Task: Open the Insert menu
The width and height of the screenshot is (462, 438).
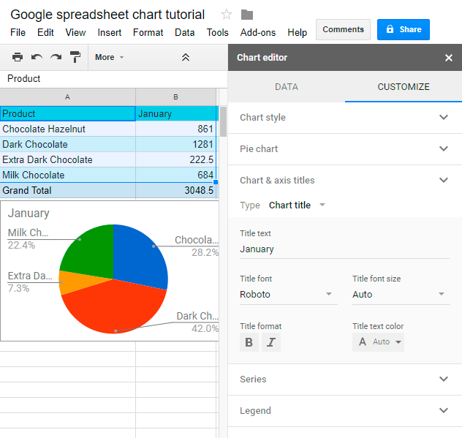Action: [x=110, y=32]
